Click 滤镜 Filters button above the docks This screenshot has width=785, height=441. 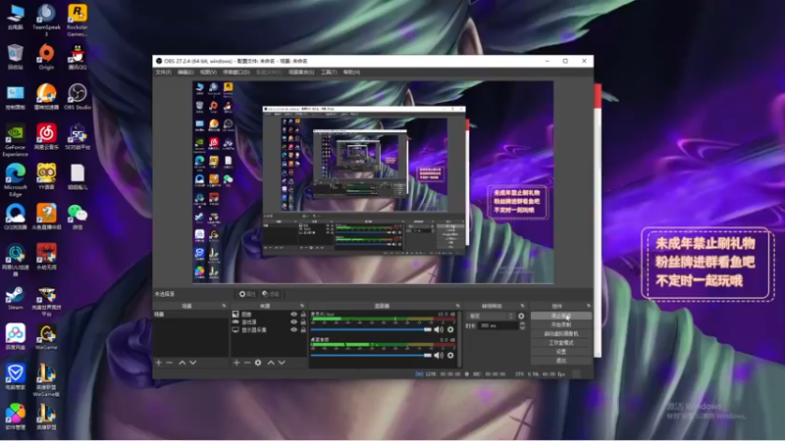271,294
